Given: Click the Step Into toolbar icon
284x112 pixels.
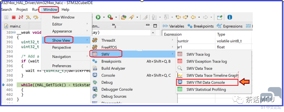Looking at the screenshot, I should pos(28,17).
